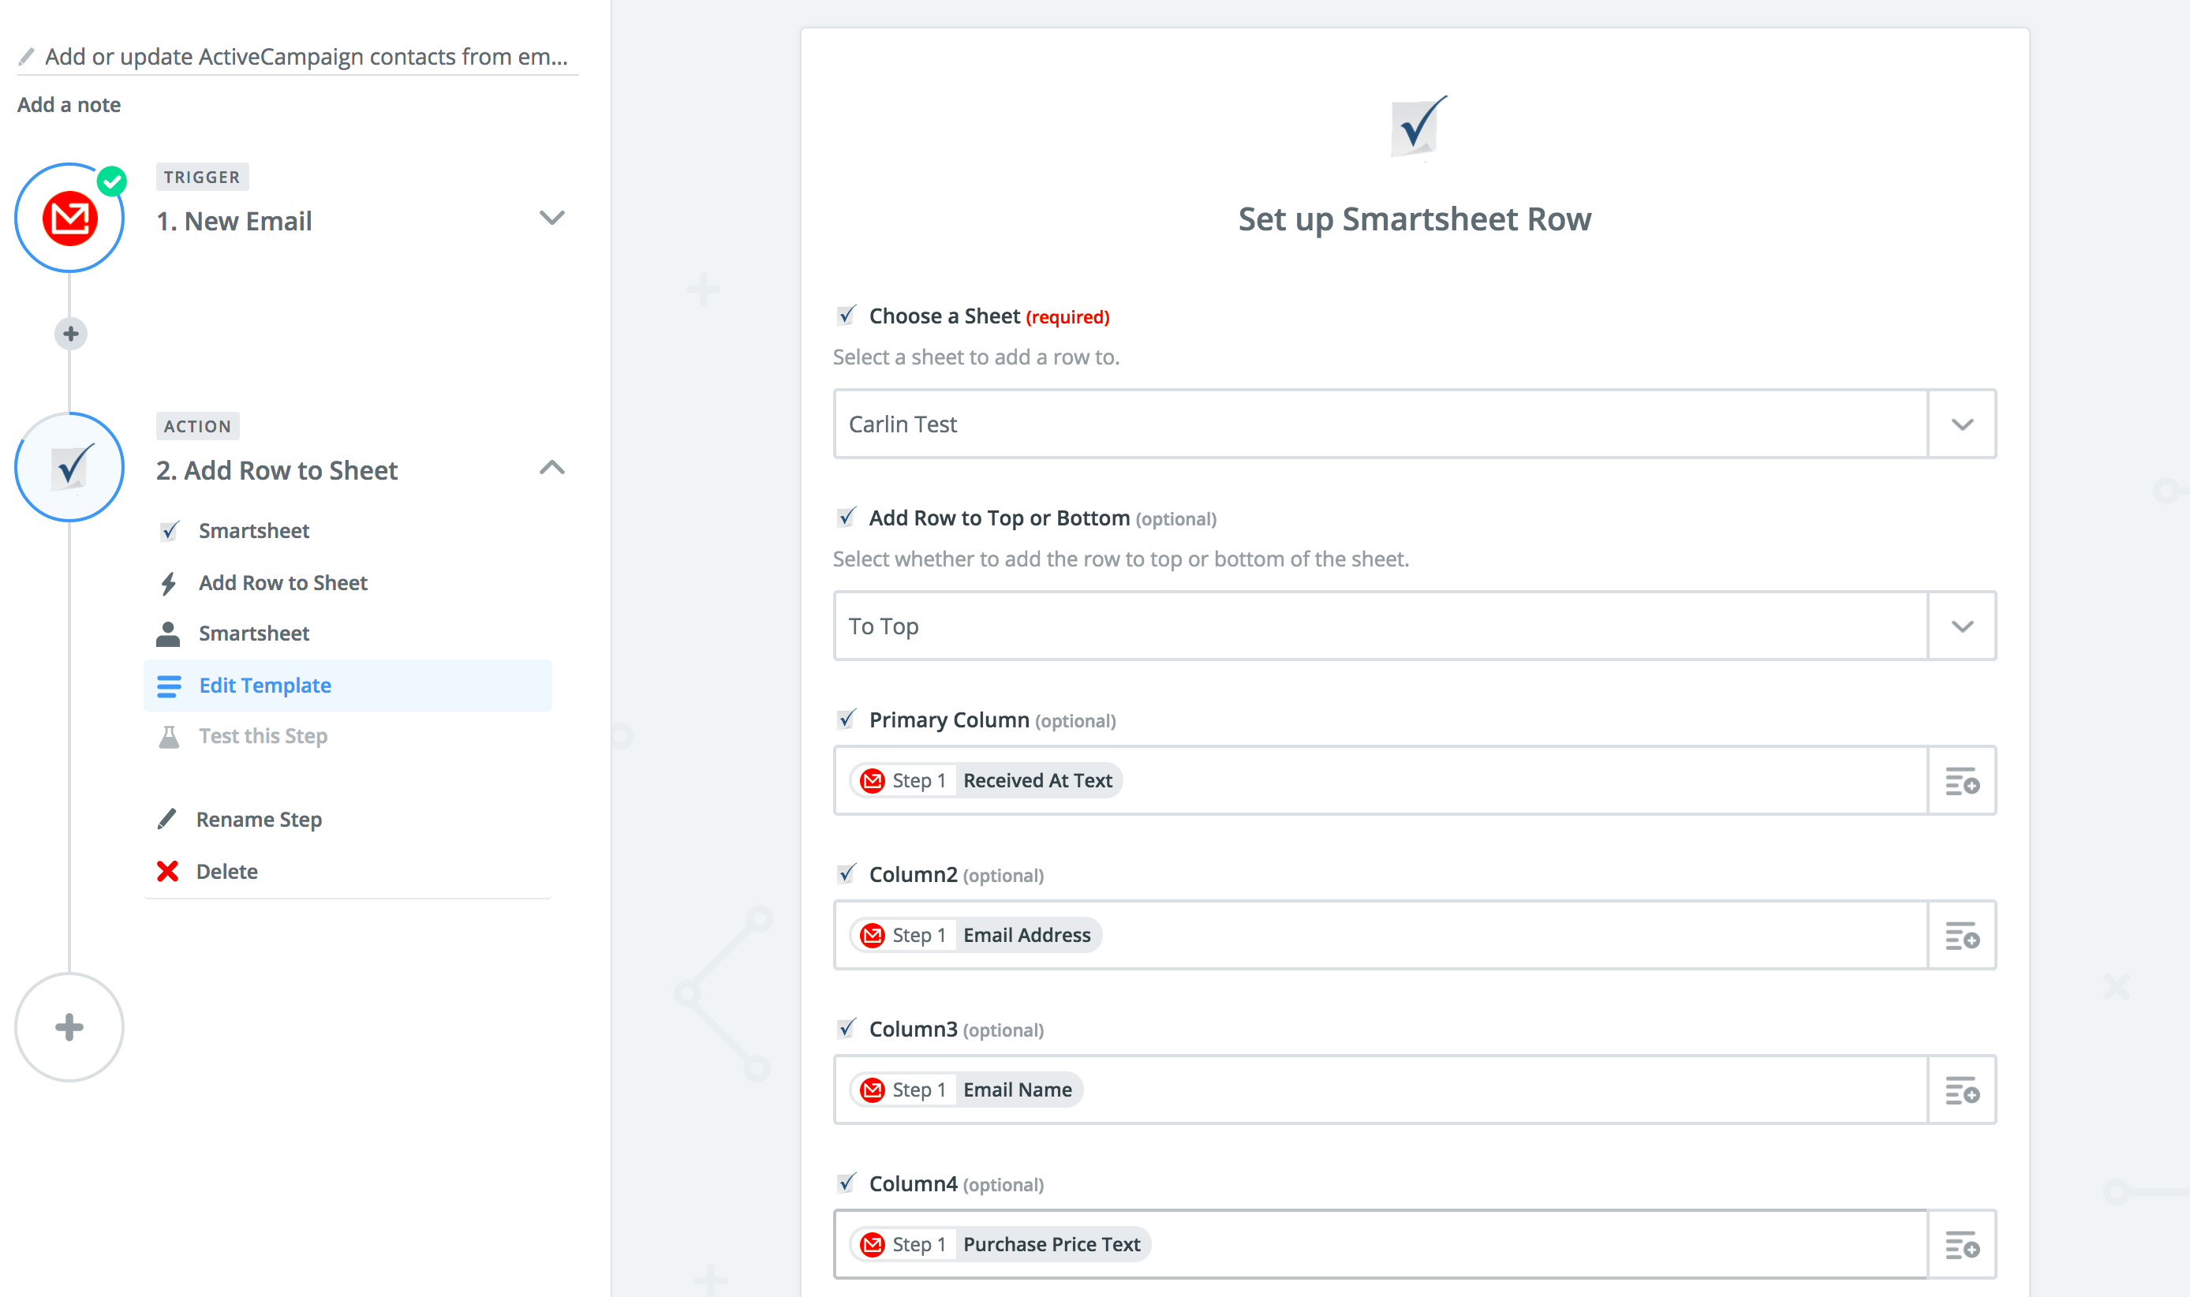Collapse the Add Row to Sheet step
Viewport: 2190px width, 1297px height.
[551, 468]
